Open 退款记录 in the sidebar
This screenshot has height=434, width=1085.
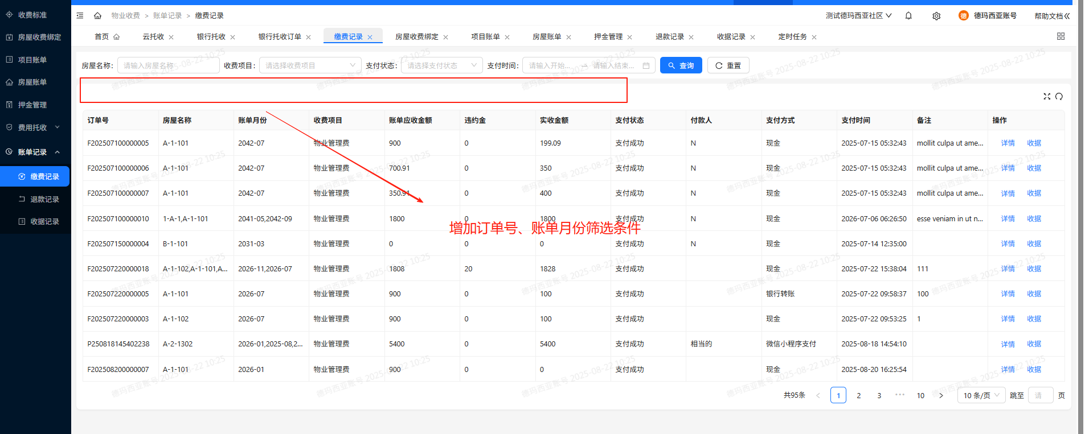44,199
